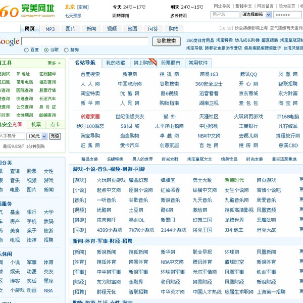Open the 工商银行 link

point(248,126)
